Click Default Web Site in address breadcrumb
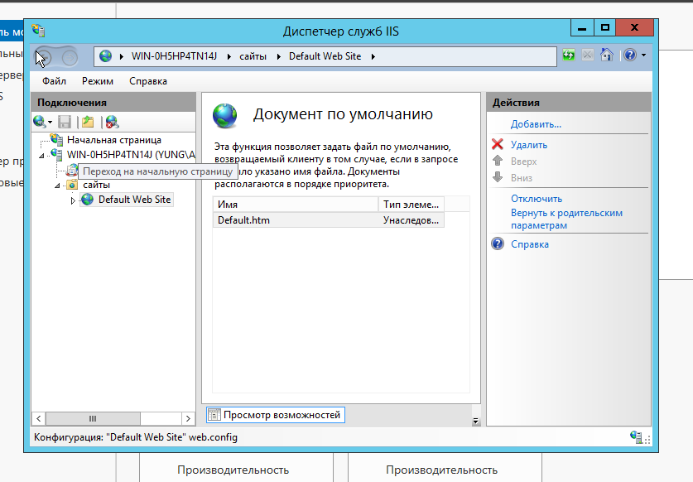The image size is (693, 482). [325, 56]
